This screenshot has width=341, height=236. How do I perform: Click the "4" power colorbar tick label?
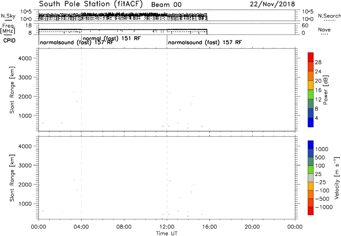point(316,118)
